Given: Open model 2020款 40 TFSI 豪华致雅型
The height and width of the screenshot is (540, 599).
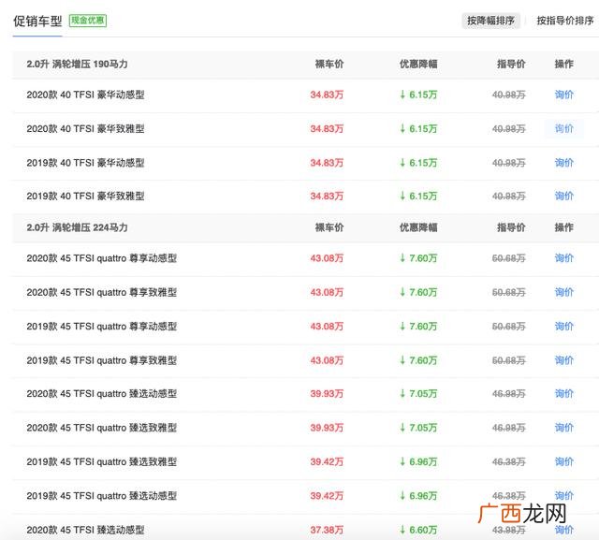Looking at the screenshot, I should [85, 129].
